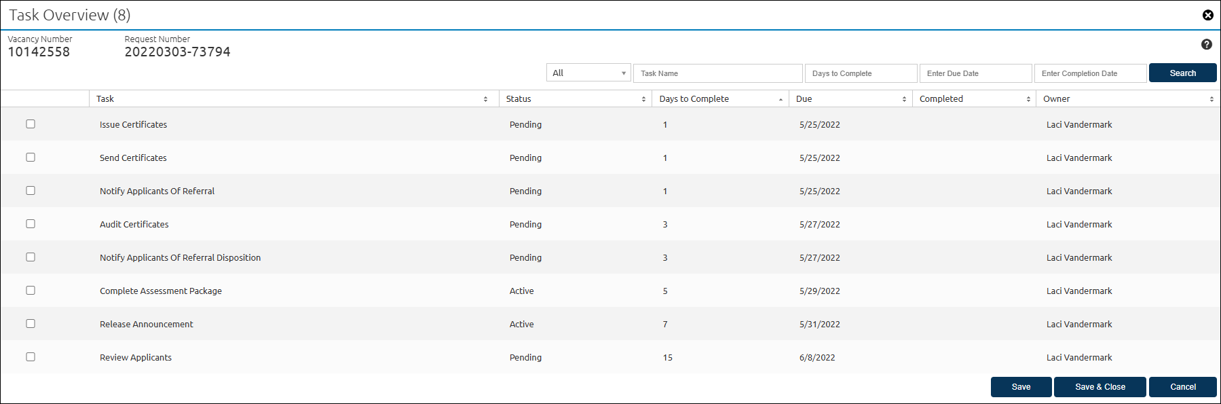Select Notify Applicants Of Referral Disposition text
This screenshot has height=404, width=1221.
pyautogui.click(x=180, y=258)
